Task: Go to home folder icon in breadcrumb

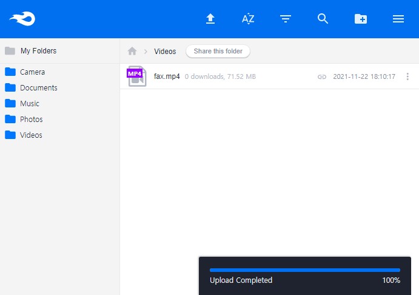Action: [132, 51]
